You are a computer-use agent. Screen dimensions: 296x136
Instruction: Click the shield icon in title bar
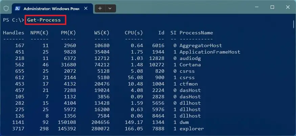tap(6, 8)
